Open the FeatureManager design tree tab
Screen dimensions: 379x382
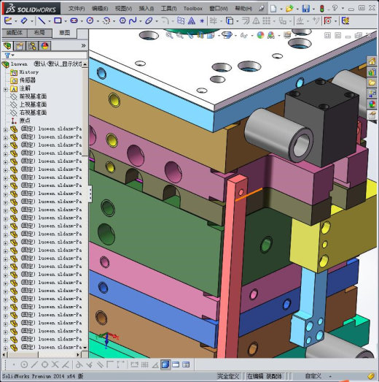click(x=7, y=45)
